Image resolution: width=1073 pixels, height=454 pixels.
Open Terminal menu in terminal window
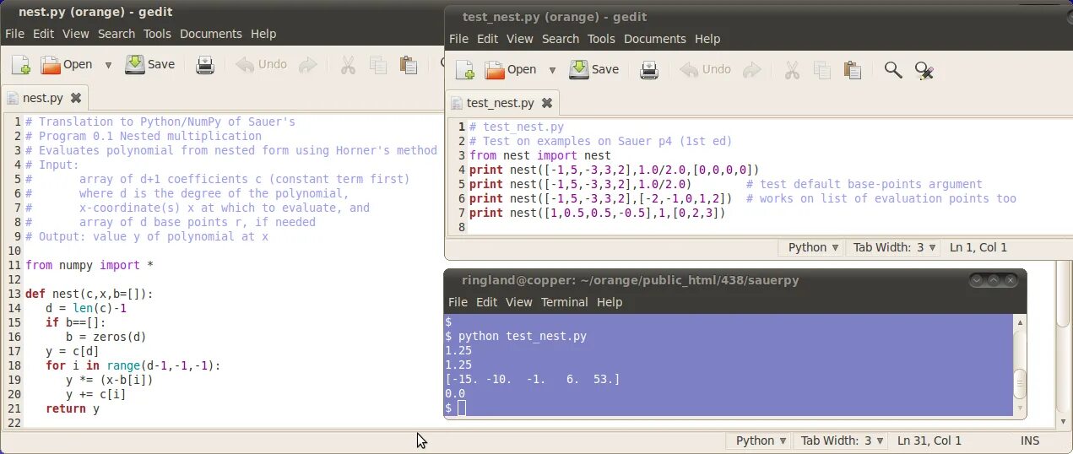point(565,302)
